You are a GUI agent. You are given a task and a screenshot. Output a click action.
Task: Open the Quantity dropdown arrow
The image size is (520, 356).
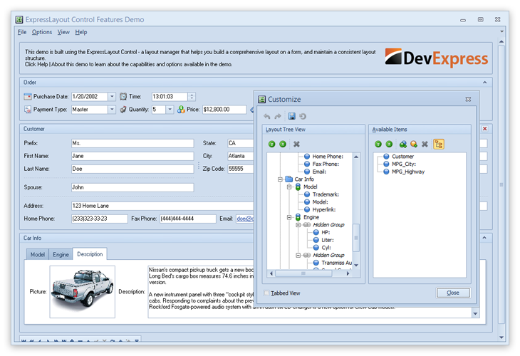pos(170,110)
